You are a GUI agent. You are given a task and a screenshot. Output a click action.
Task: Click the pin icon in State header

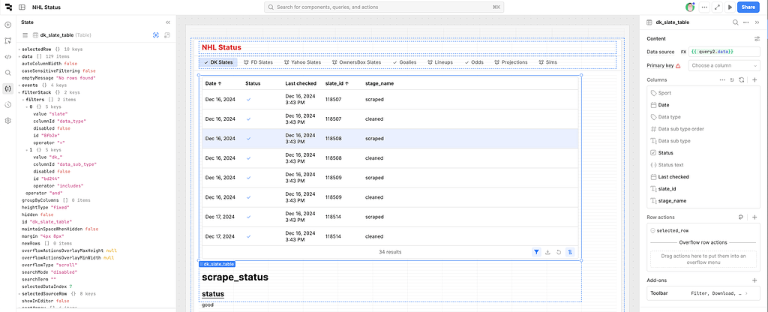click(167, 35)
